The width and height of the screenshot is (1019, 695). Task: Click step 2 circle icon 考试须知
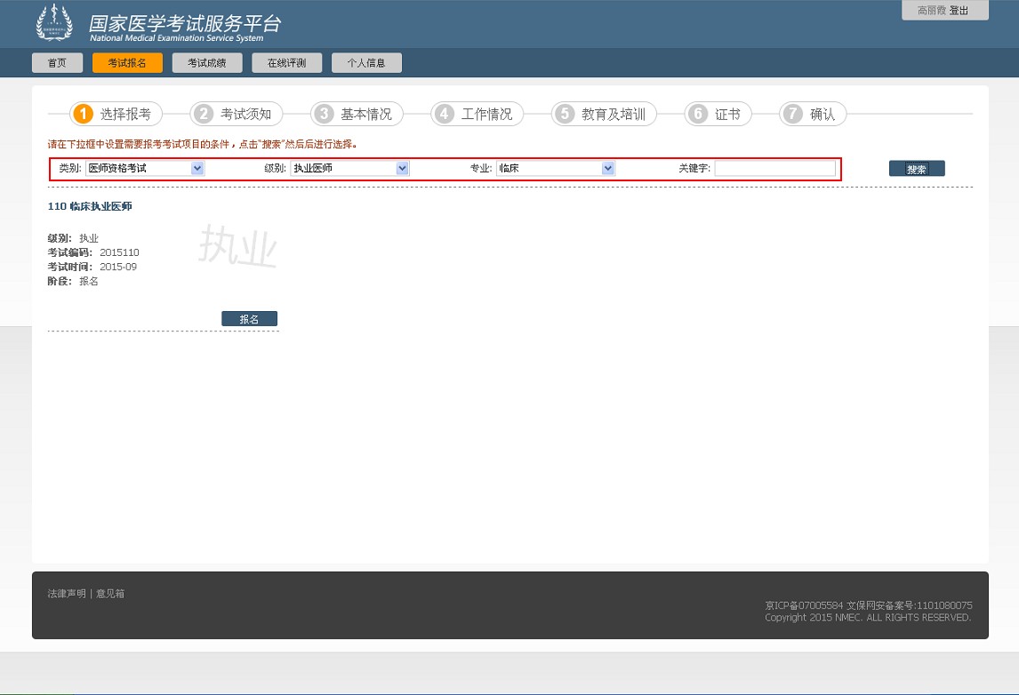[204, 114]
